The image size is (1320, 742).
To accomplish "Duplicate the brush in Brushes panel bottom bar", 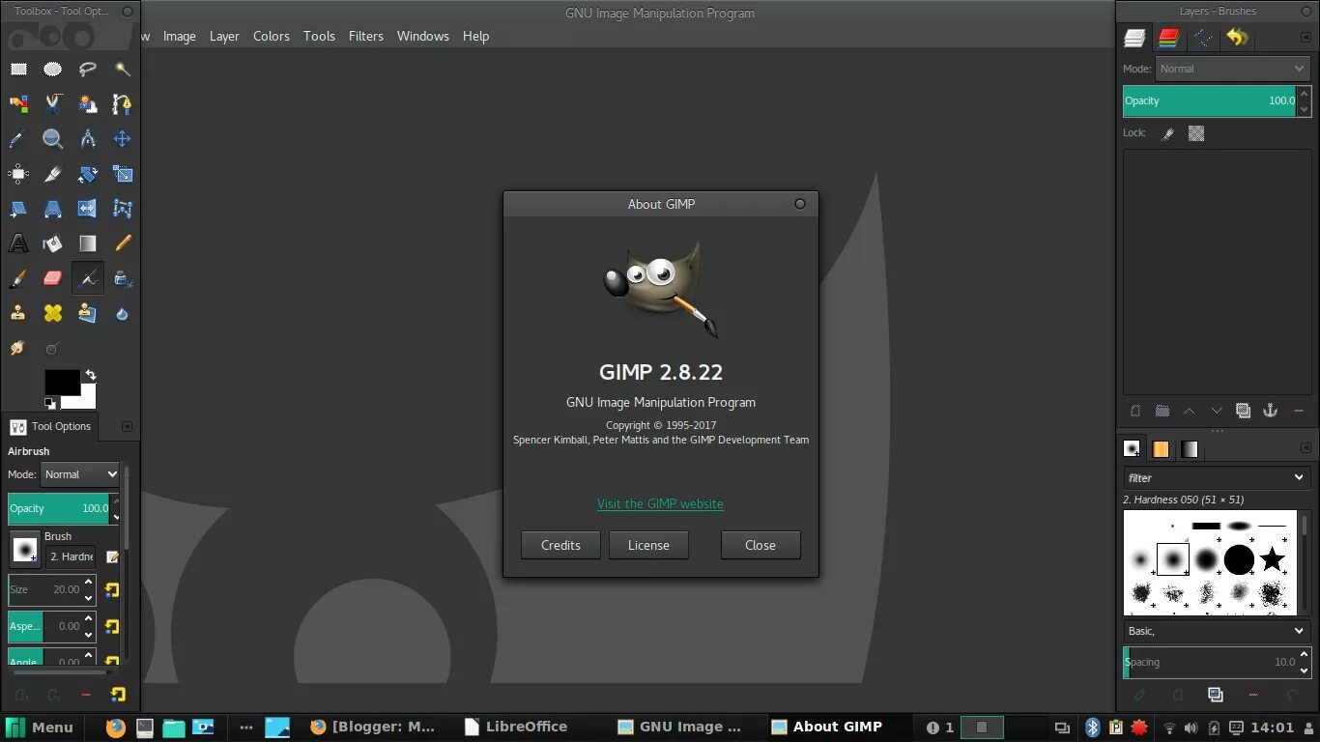I will coord(1216,695).
